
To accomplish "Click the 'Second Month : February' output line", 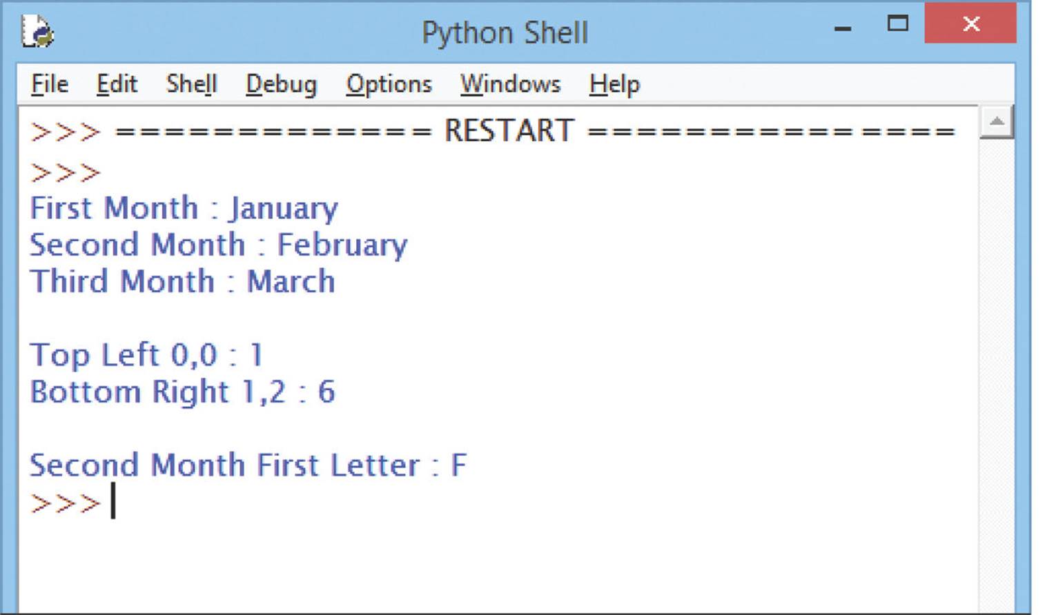I will [219, 245].
